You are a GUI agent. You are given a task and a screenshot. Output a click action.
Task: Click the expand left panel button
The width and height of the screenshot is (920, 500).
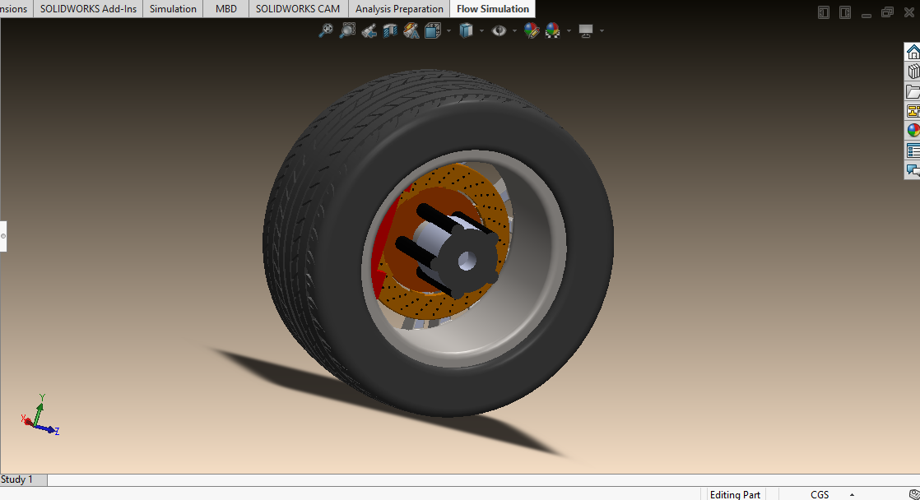coord(824,12)
